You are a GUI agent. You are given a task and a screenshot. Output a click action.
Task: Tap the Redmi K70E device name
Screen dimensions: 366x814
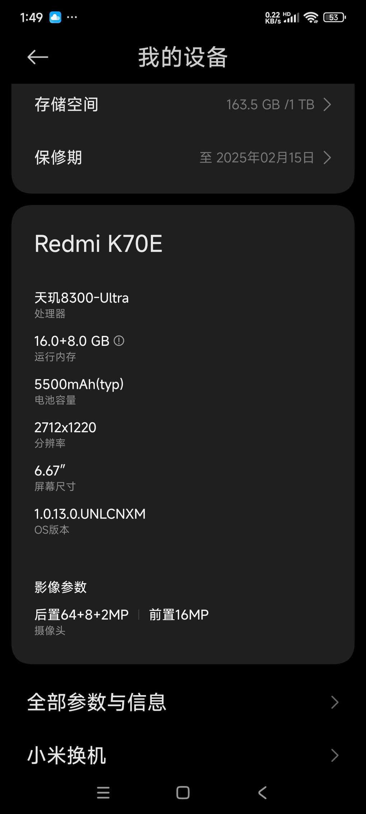98,243
